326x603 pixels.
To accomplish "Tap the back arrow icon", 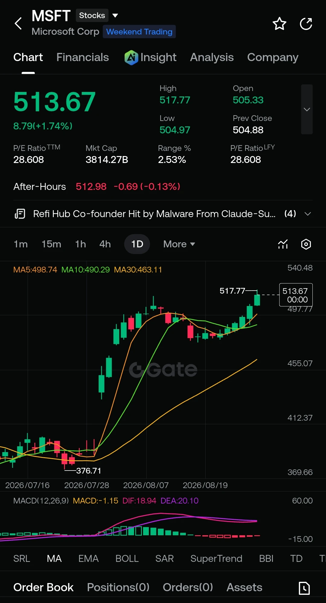I will [18, 24].
